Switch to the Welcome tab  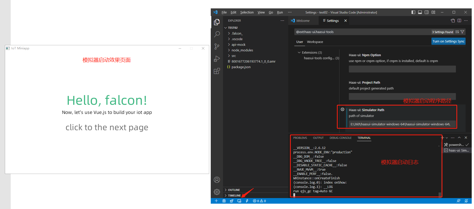coord(303,21)
